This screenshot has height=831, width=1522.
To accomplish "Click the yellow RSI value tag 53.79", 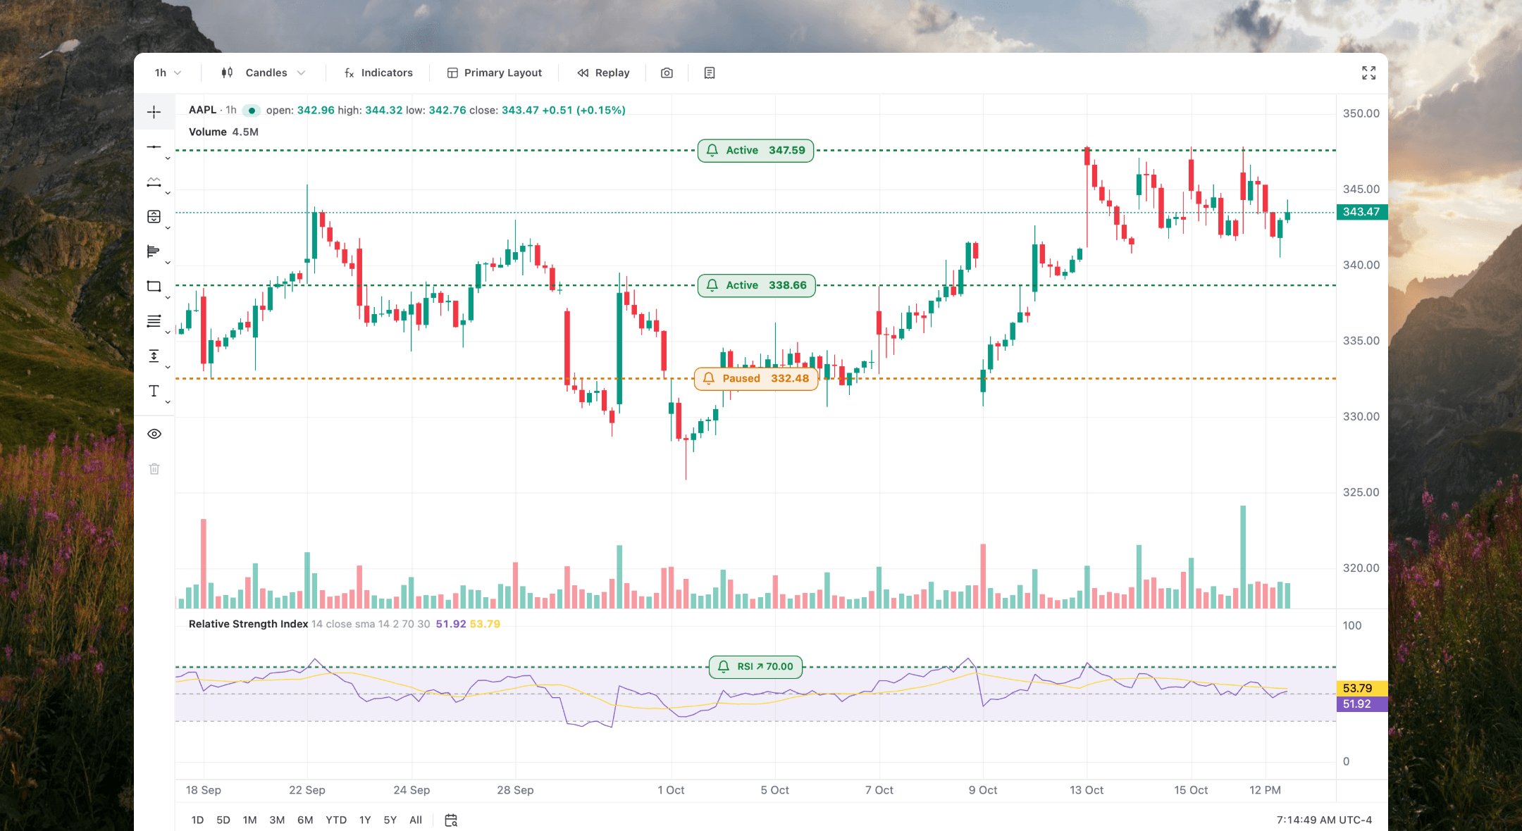I will point(1361,688).
